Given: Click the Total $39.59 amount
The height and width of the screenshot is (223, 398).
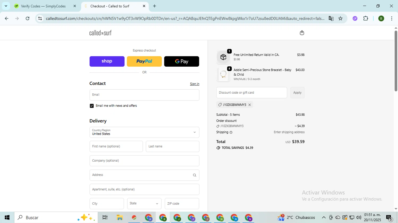Looking at the screenshot, I should click(x=298, y=142).
